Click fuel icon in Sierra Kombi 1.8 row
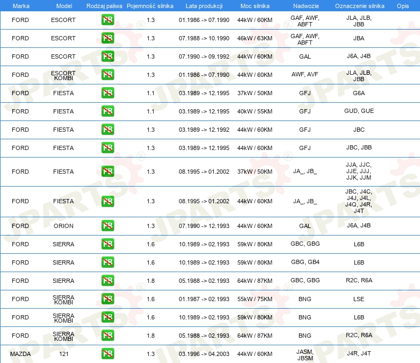Image resolution: width=420 pixels, height=363 pixels. 107,336
